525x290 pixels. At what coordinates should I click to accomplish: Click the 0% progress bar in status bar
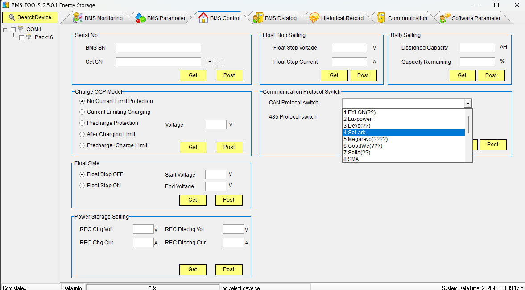point(153,288)
